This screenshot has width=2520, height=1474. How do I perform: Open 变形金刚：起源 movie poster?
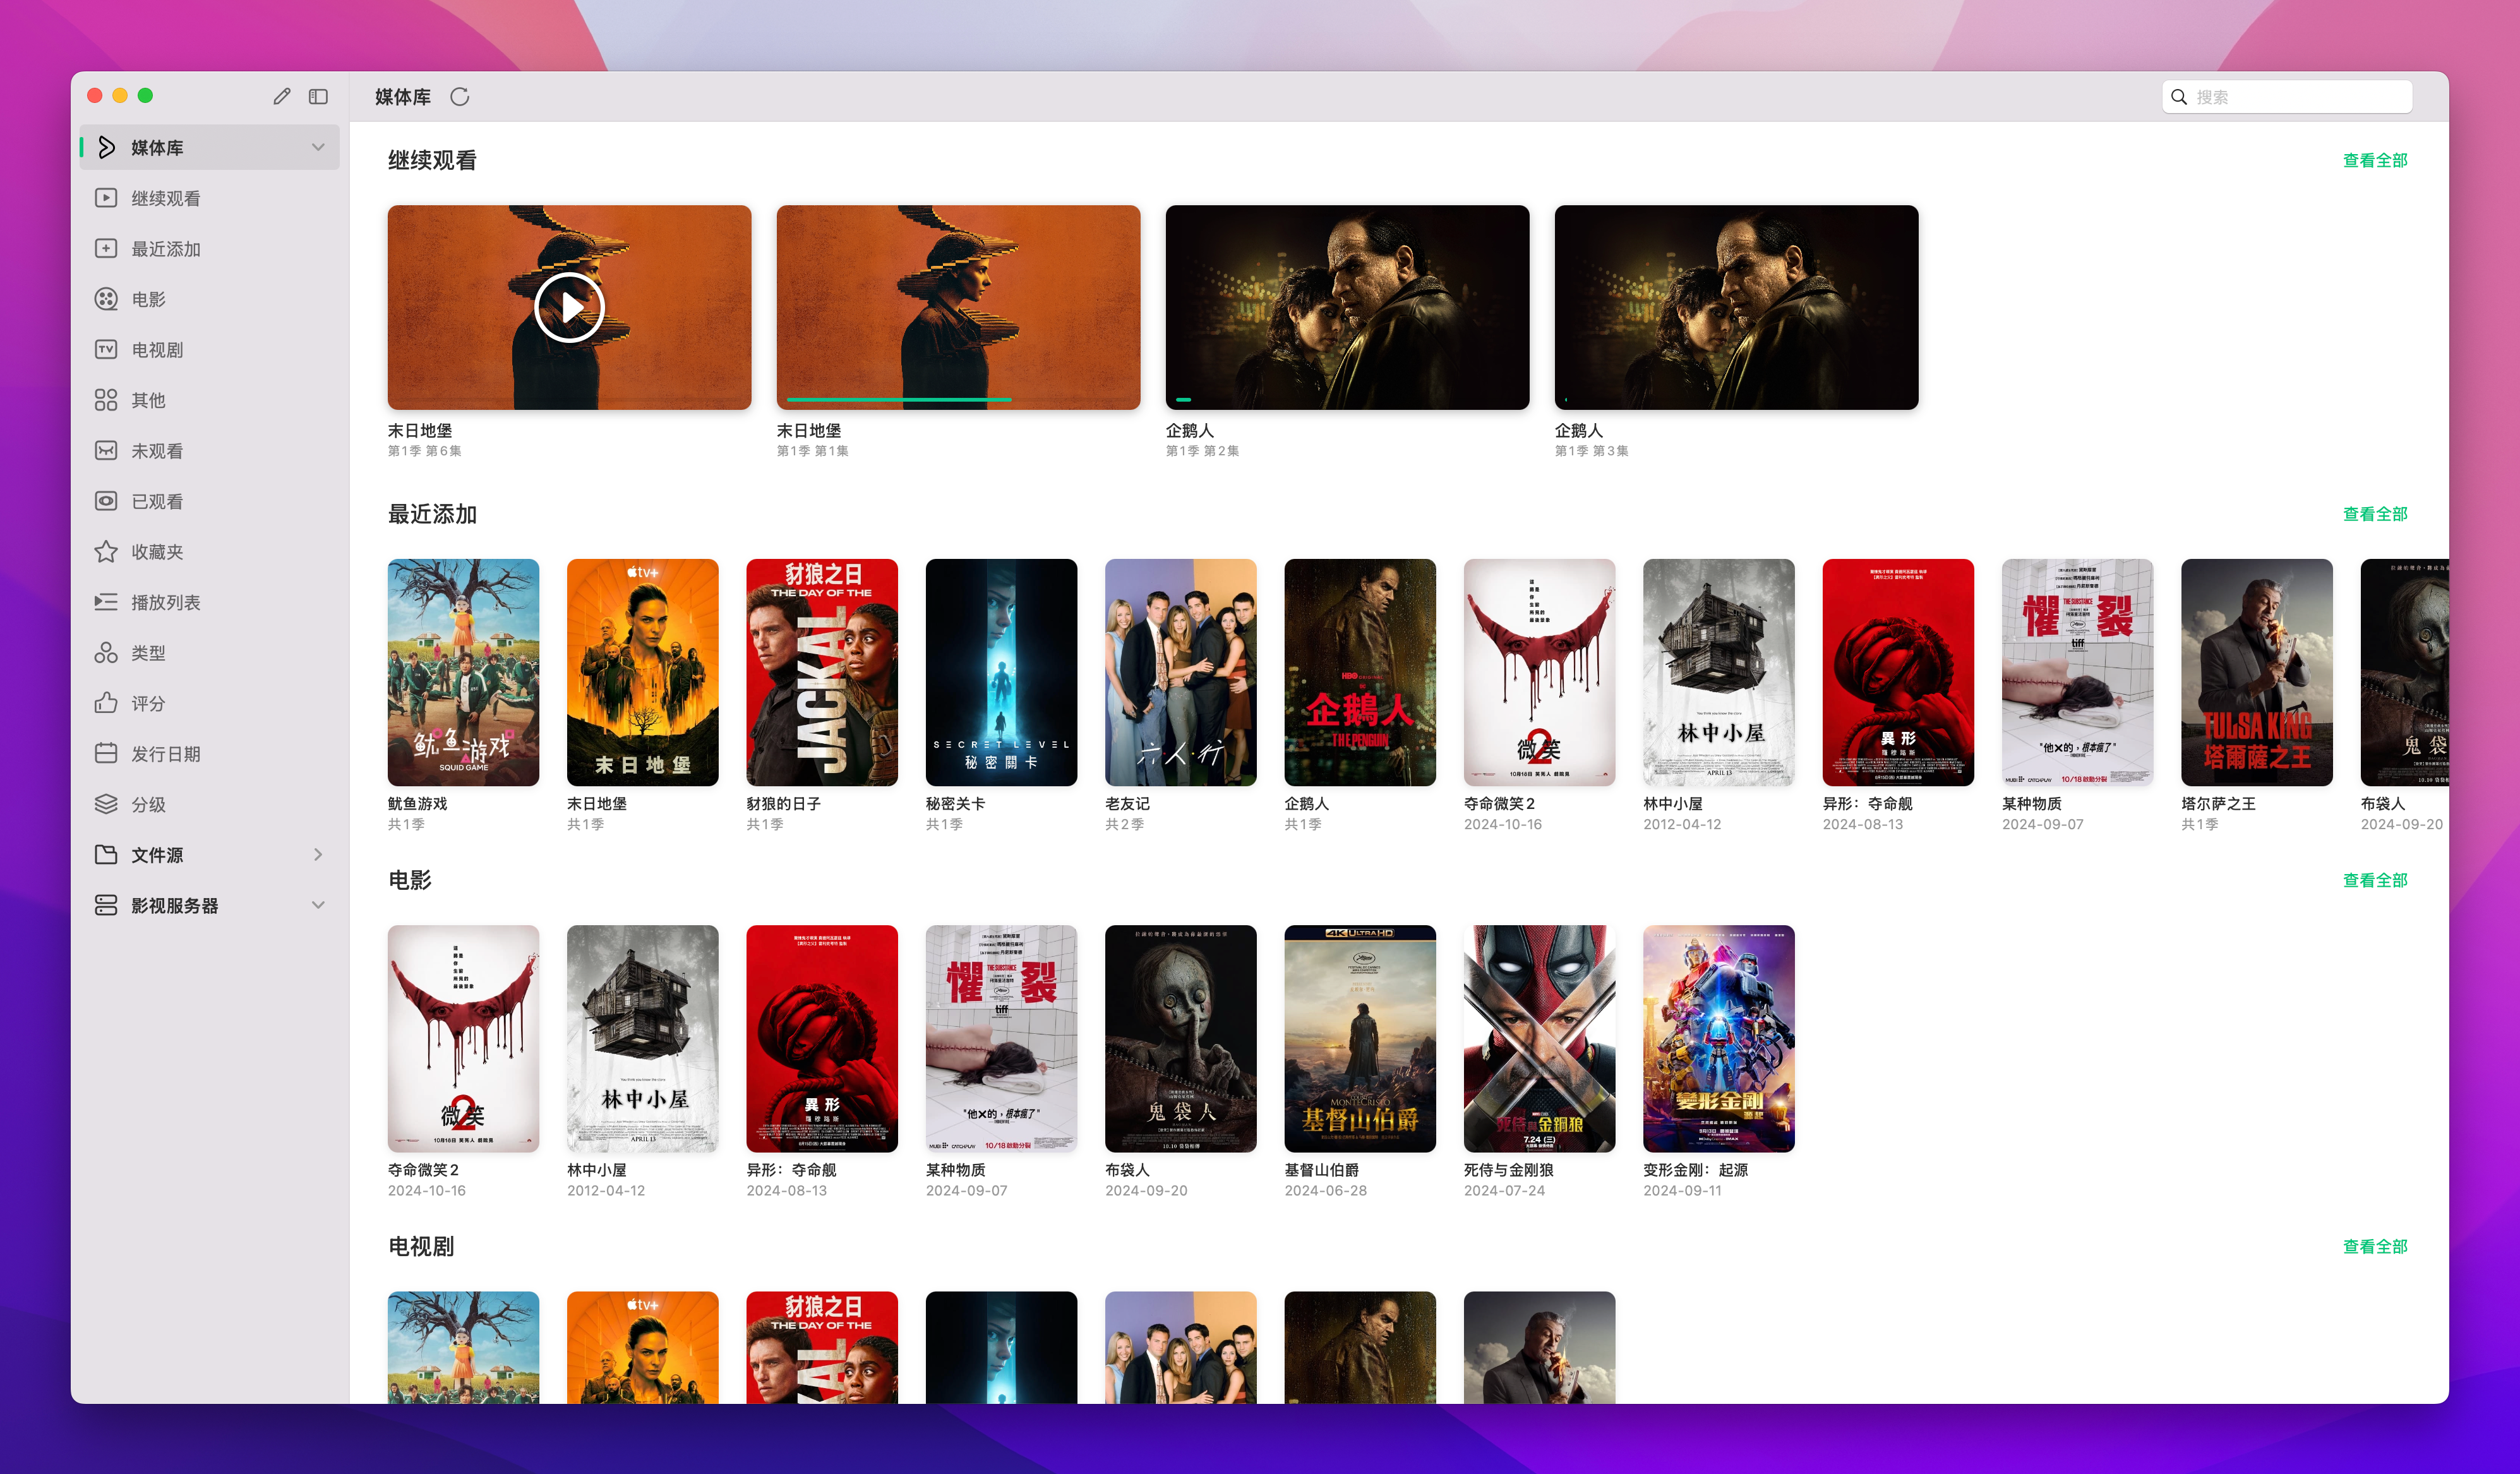[x=1718, y=1038]
